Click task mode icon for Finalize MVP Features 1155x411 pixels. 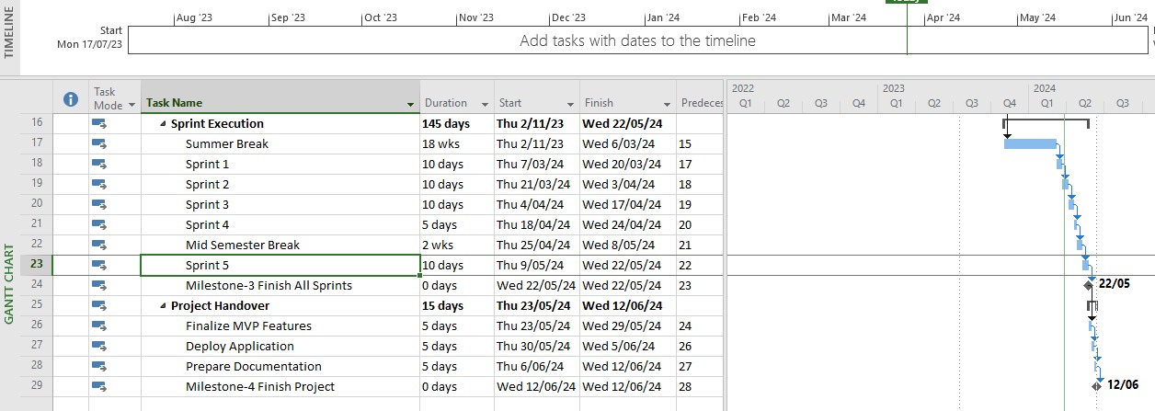click(99, 325)
